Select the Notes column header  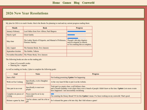pos(38,74)
